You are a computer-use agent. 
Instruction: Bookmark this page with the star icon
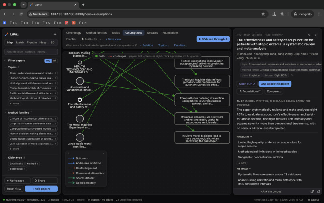[263, 14]
